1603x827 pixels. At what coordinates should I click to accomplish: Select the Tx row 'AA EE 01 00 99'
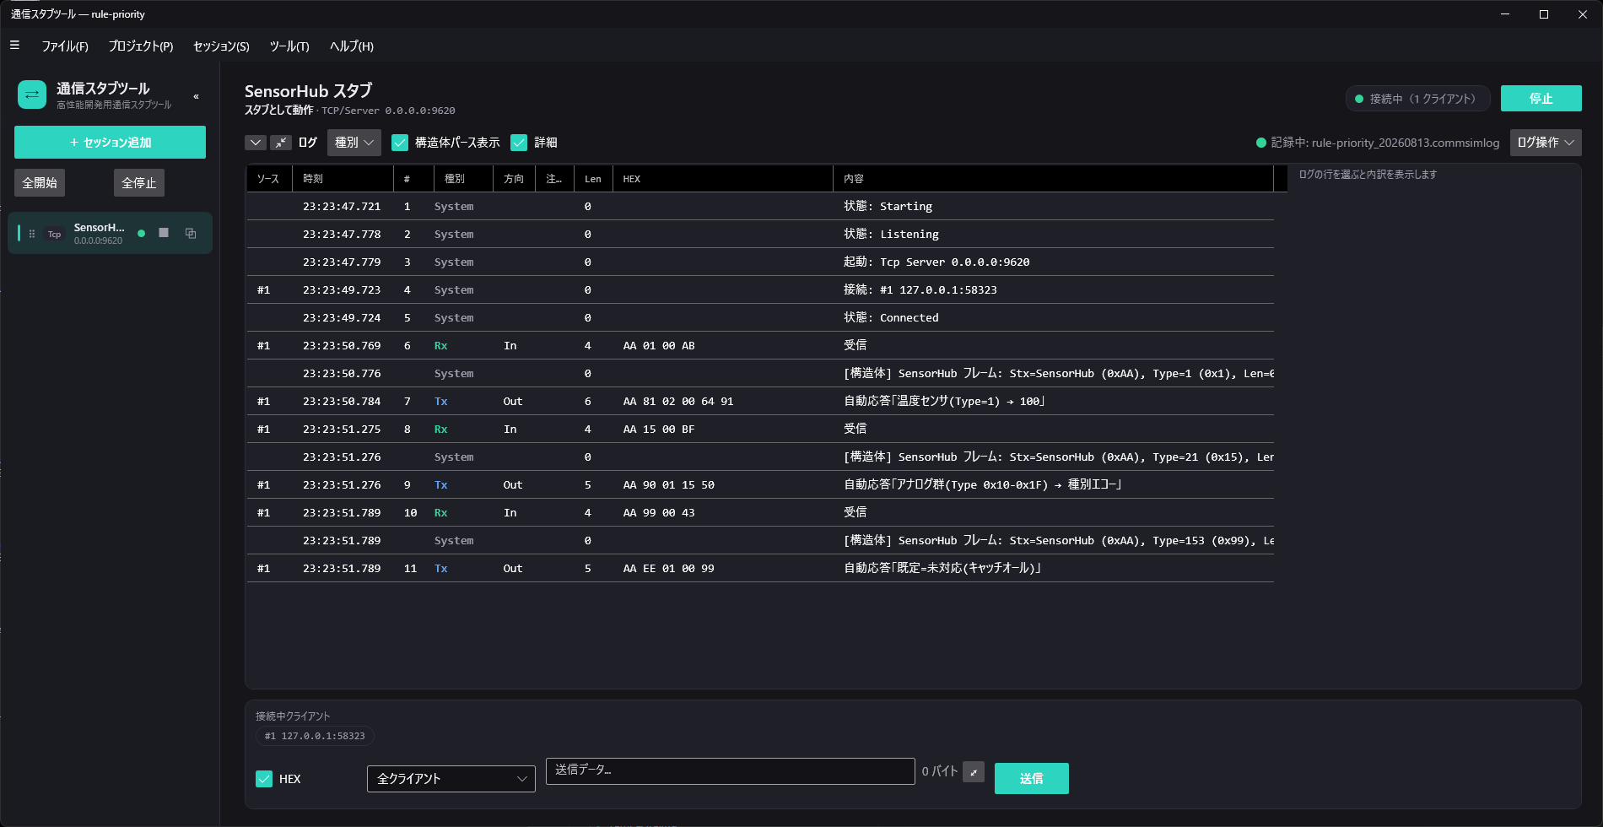tap(760, 568)
